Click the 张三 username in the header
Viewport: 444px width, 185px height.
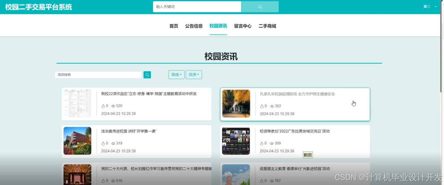tap(427, 6)
